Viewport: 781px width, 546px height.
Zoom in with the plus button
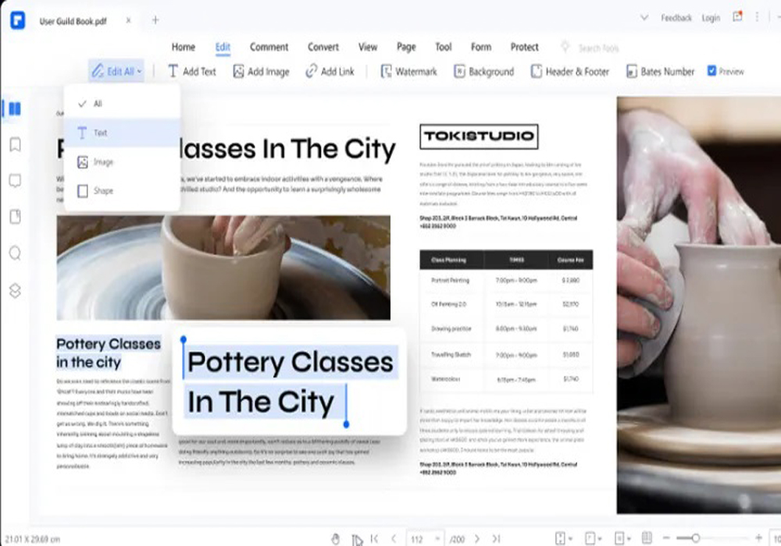[x=758, y=537]
